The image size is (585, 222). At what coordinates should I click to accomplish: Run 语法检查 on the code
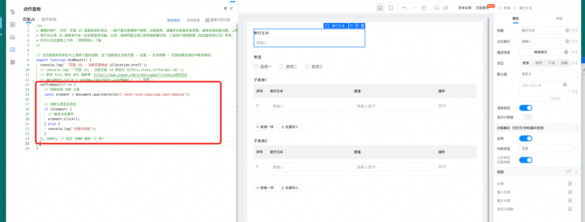pos(193,20)
